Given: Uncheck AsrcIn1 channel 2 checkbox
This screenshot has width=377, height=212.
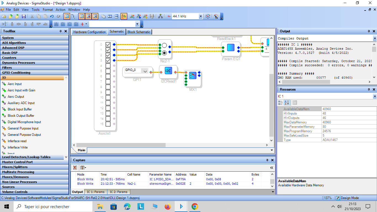Looking at the screenshot, I should click(x=108, y=55).
